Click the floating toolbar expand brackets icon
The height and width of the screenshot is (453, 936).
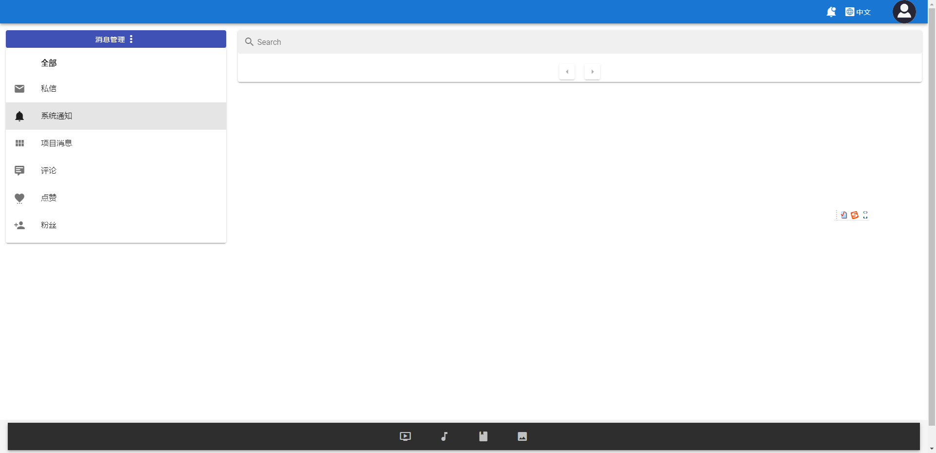(865, 215)
